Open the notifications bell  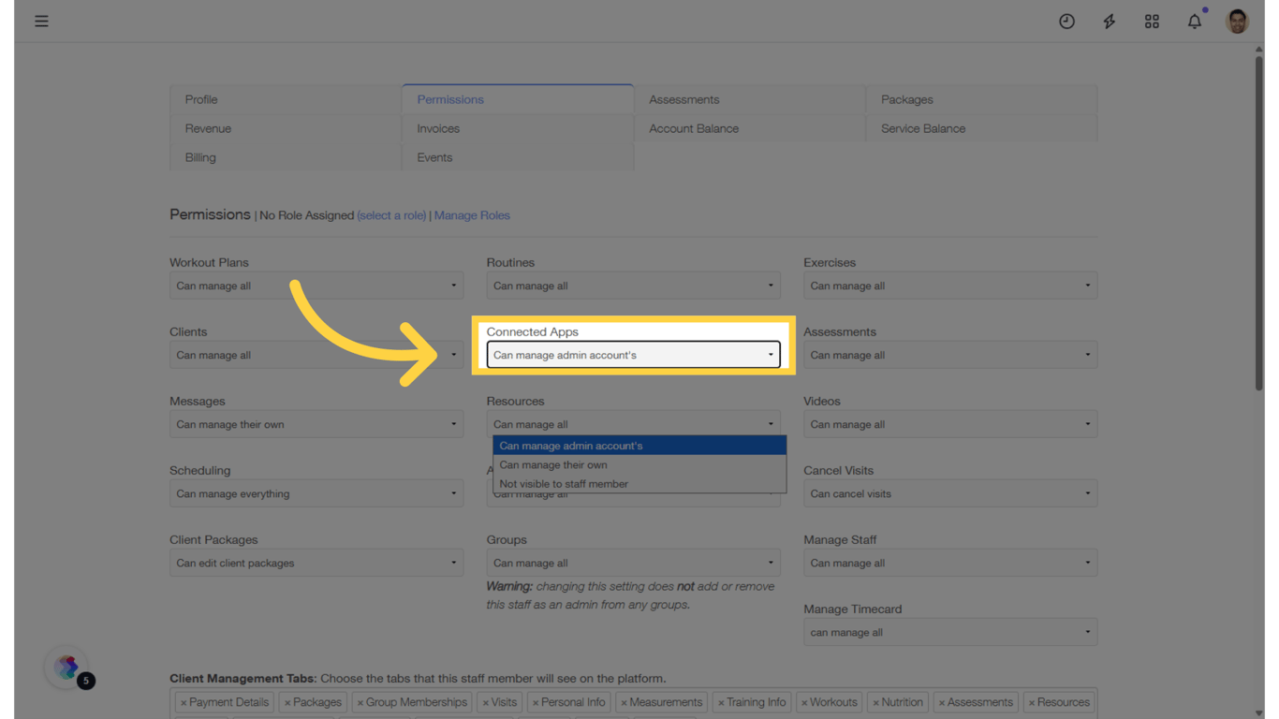(x=1194, y=21)
